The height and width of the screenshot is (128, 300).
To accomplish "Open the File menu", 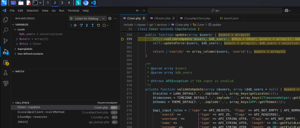I will coord(12,11).
